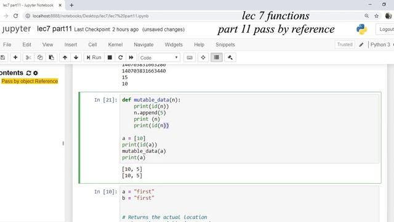Viewport: 394px width, 222px height.
Task: Reload the browser page
Action: (15, 16)
